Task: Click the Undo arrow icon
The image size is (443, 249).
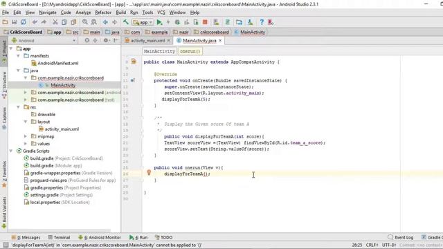Action: click(x=35, y=22)
